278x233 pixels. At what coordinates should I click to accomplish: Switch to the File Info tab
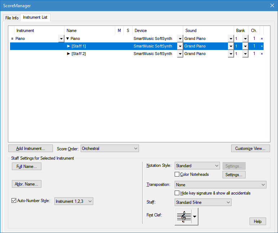coord(12,18)
